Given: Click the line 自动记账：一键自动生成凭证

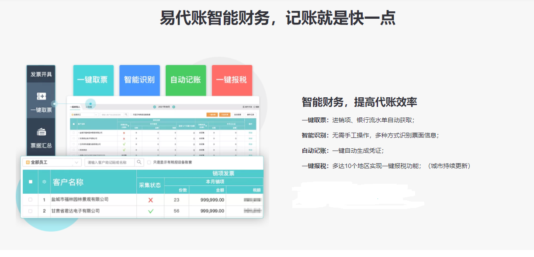Looking at the screenshot, I should pyautogui.click(x=343, y=151).
